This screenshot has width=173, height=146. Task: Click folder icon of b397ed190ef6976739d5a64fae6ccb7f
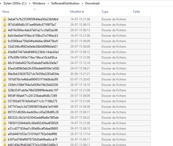[4, 139]
